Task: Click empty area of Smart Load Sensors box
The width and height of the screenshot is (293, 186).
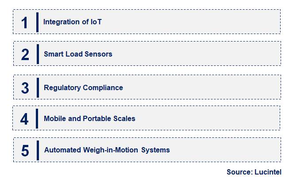Action: (196, 53)
